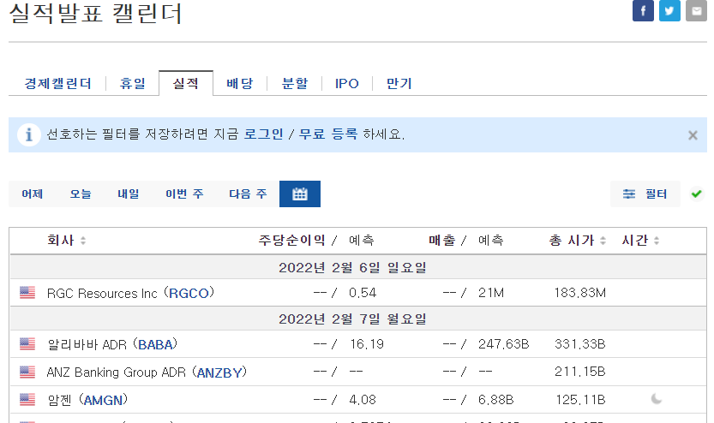The image size is (714, 423).
Task: Click EPS forecast 0.54
Action: 363,293
